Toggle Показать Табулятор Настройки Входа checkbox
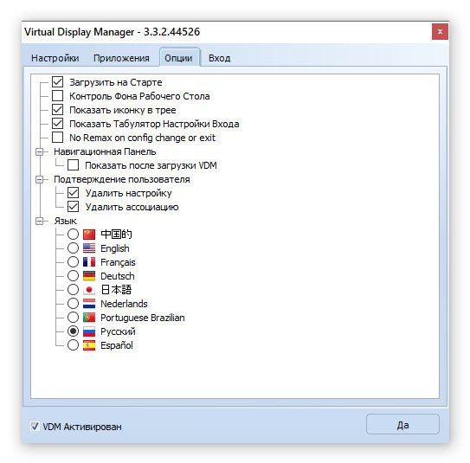Screen dimensions: 470x463 click(x=57, y=124)
